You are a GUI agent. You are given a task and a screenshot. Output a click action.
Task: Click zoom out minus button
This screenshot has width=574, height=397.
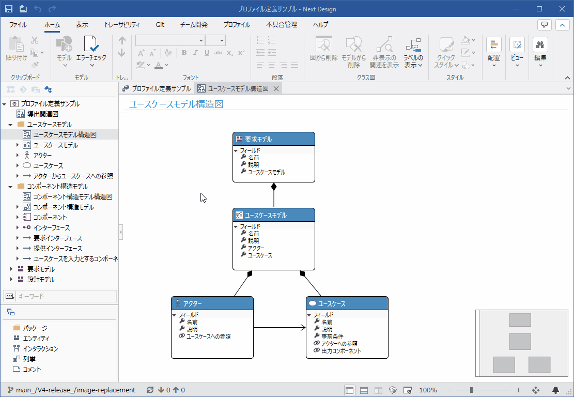pyautogui.click(x=449, y=390)
